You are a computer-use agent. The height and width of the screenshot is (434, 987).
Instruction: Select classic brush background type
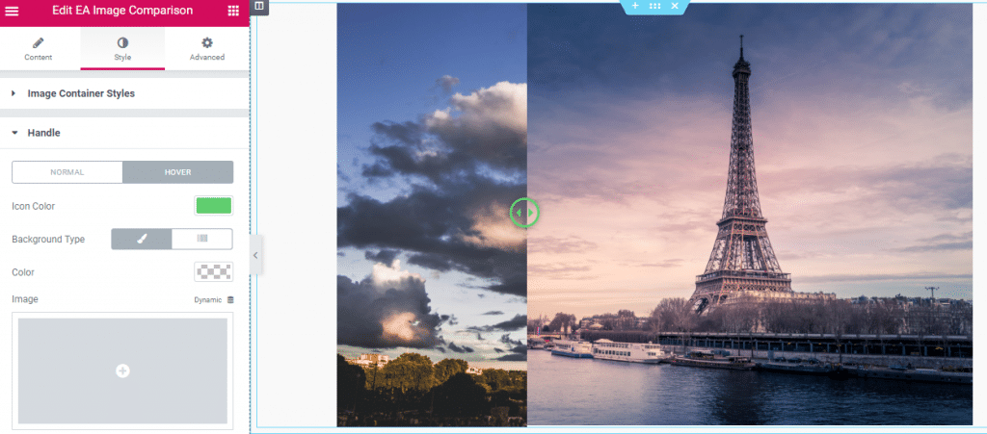(142, 239)
